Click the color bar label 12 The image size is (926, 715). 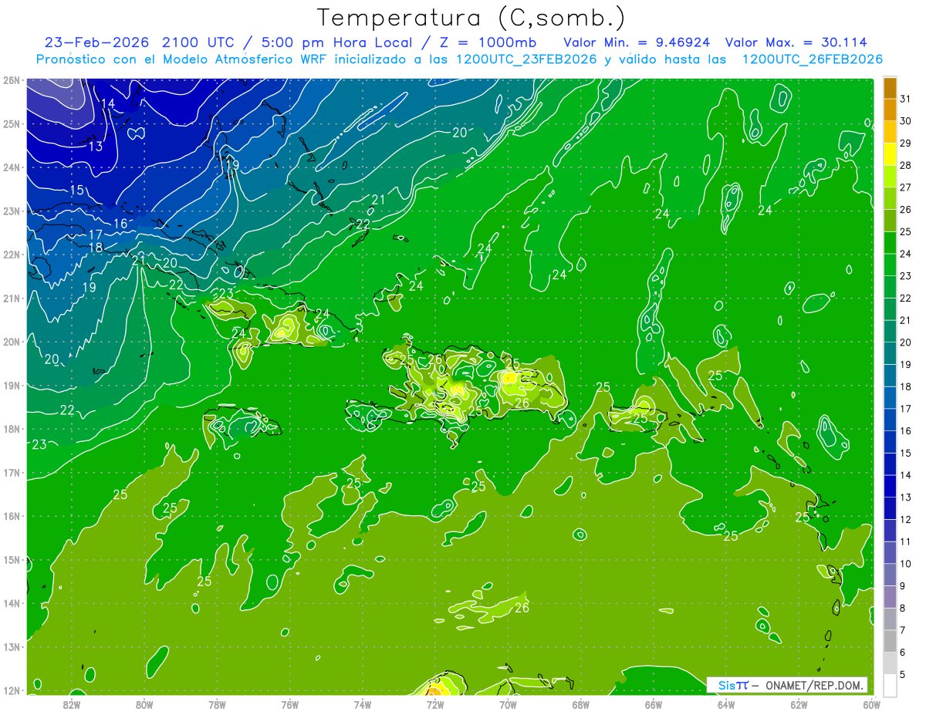pos(906,520)
